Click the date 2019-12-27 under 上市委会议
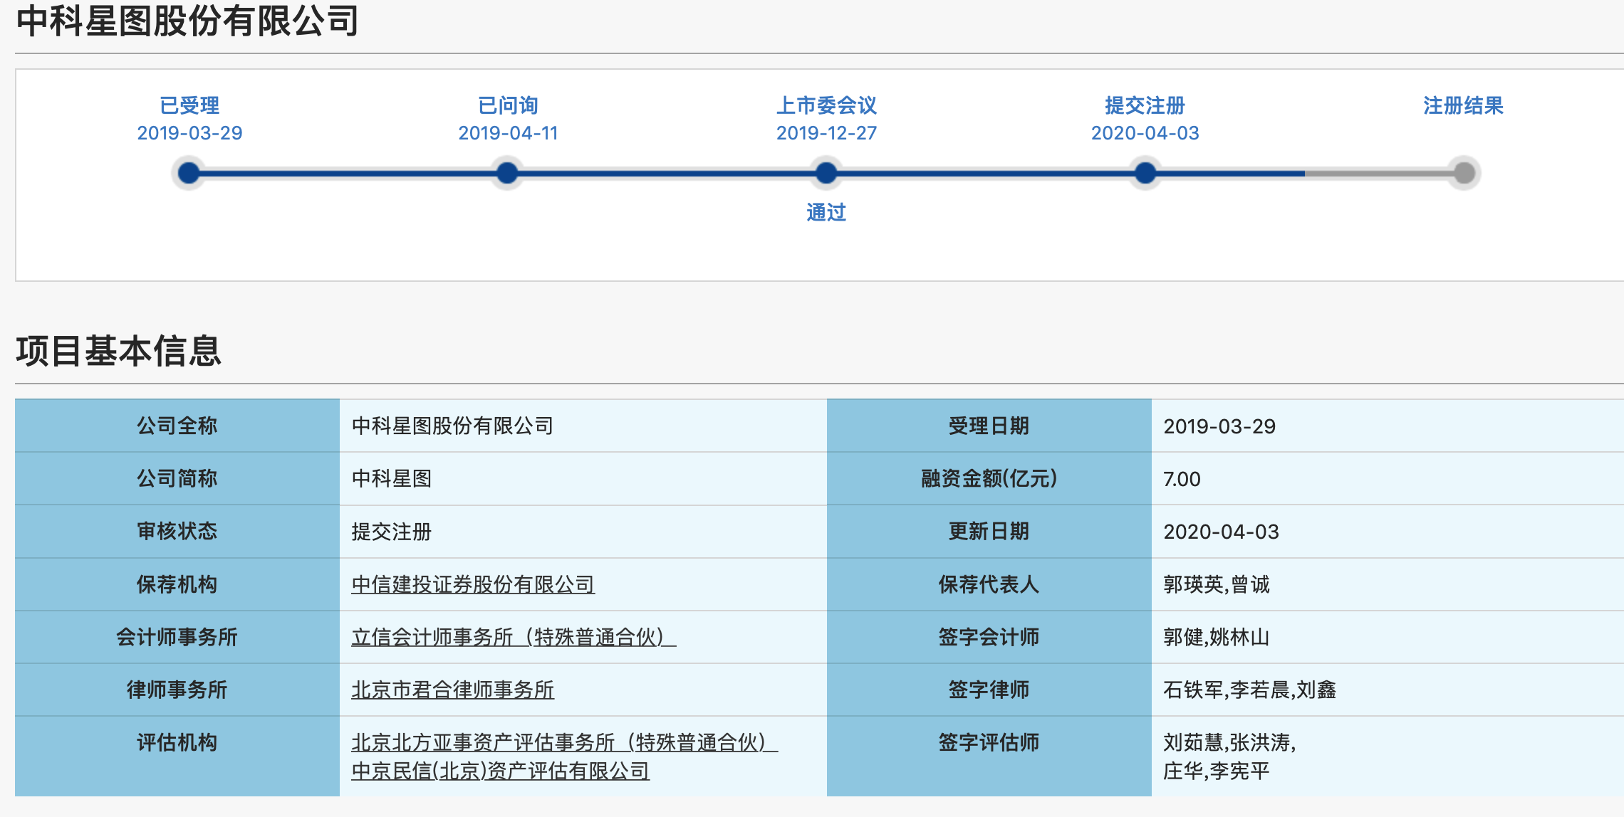This screenshot has width=1624, height=817. [x=826, y=133]
